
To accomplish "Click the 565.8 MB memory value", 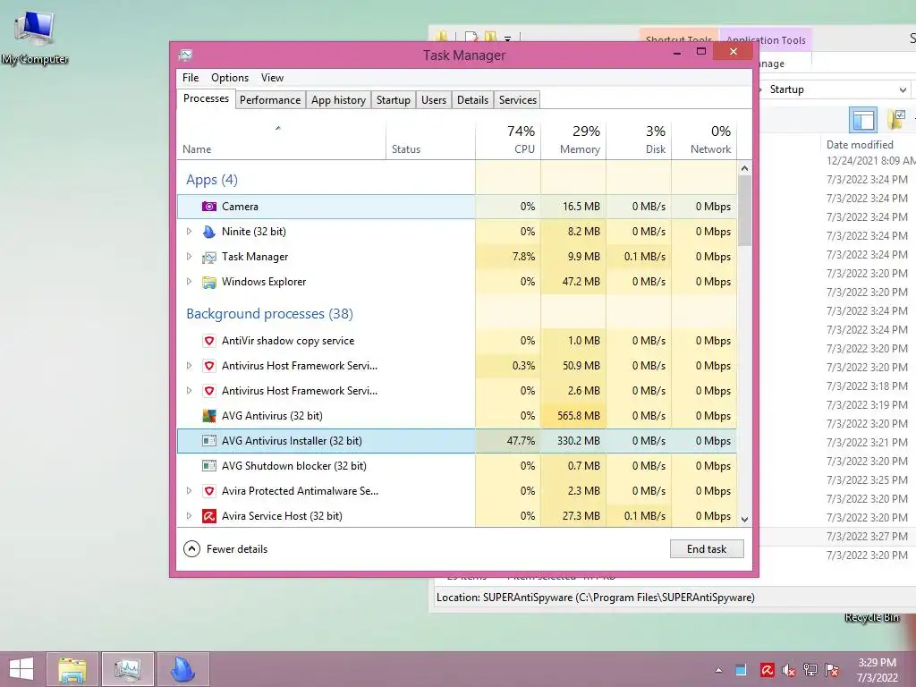I will click(x=579, y=415).
